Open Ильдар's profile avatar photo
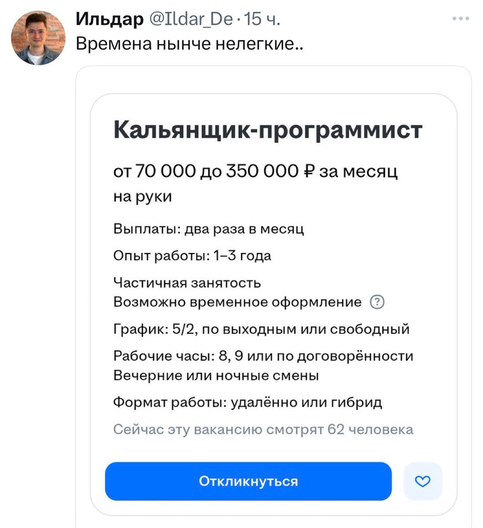 [x=38, y=38]
